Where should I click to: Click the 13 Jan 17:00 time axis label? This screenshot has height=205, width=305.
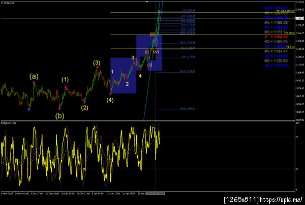pos(113,193)
